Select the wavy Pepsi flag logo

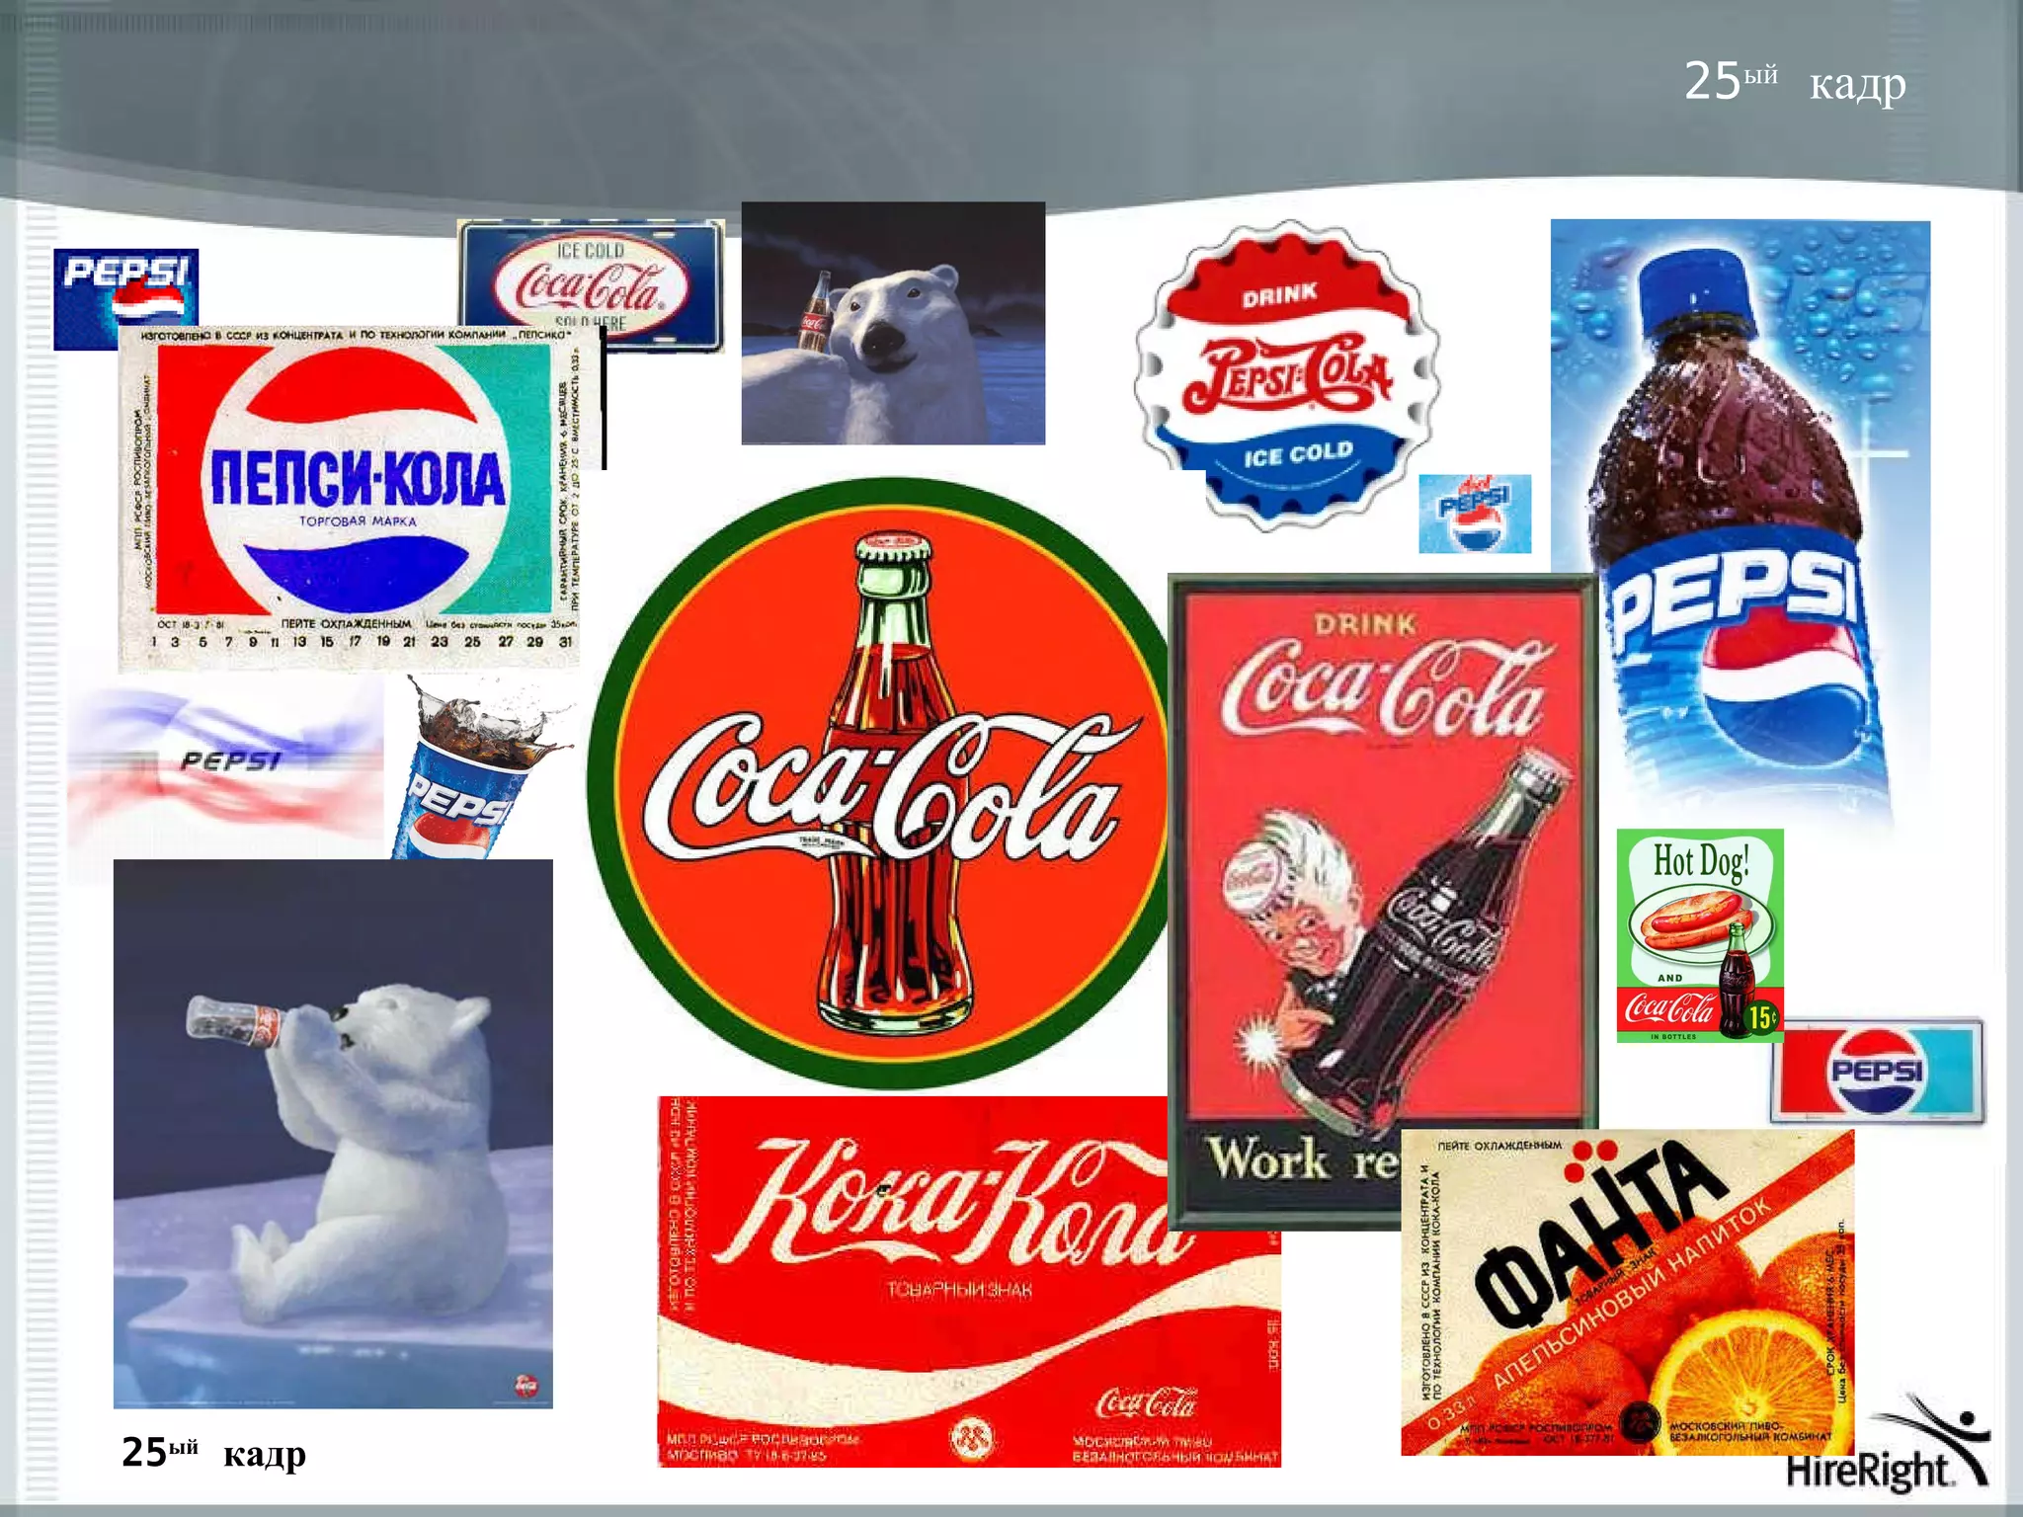(225, 764)
